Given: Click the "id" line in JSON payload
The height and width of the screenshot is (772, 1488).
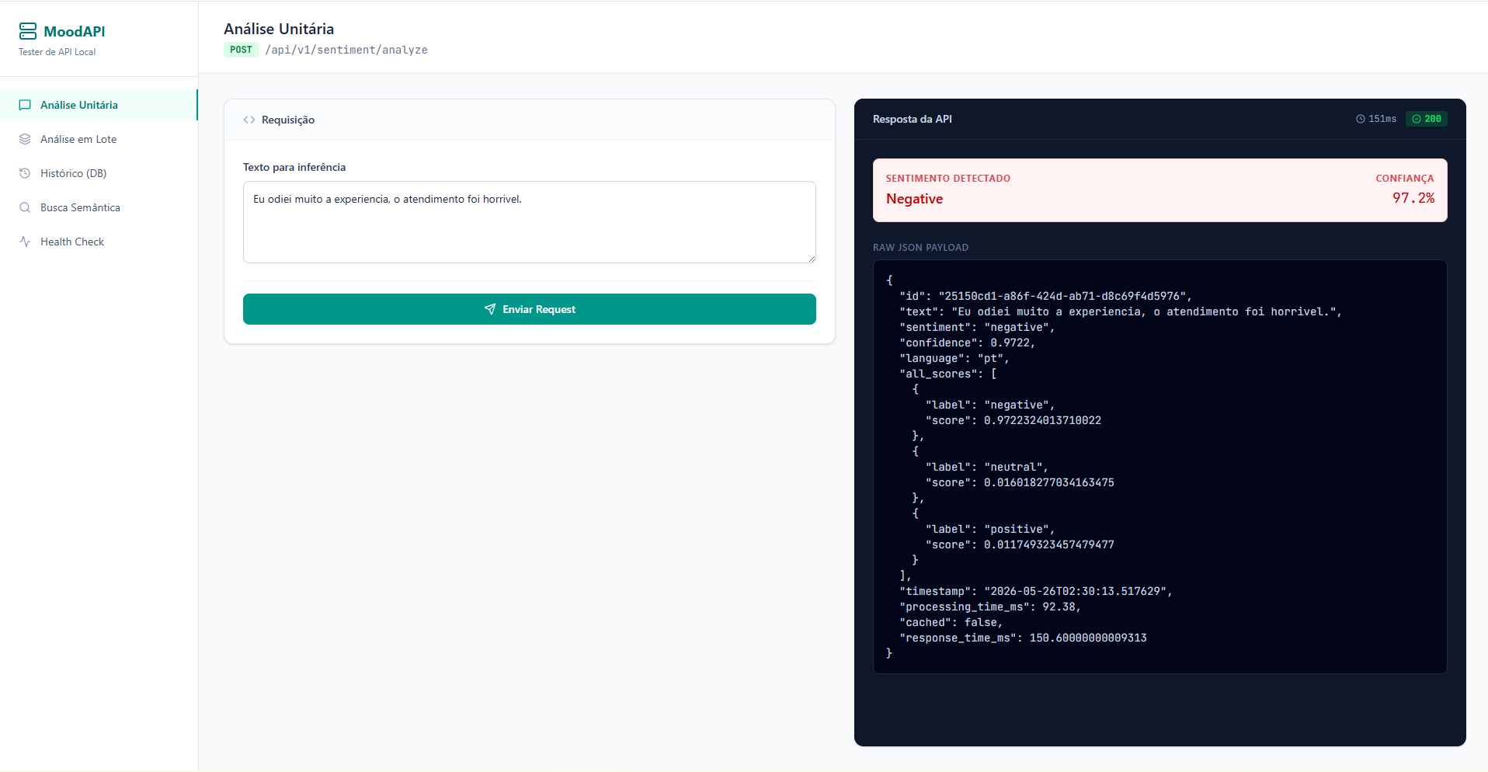Looking at the screenshot, I should [x=1045, y=296].
